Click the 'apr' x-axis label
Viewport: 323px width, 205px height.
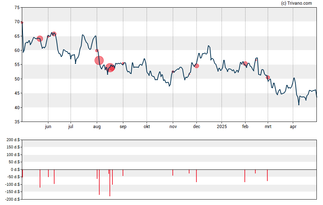(x=293, y=127)
